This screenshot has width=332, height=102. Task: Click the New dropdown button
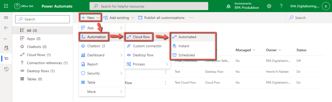[x=90, y=18]
